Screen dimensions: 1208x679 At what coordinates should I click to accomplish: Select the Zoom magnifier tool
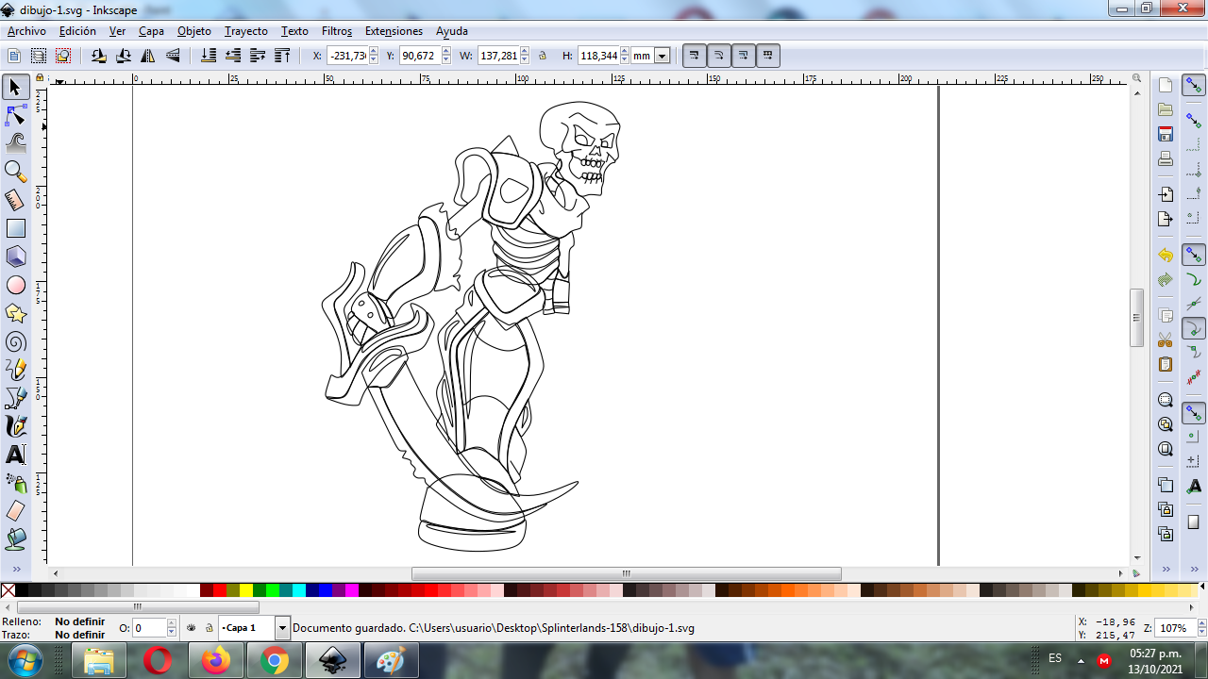pyautogui.click(x=15, y=172)
